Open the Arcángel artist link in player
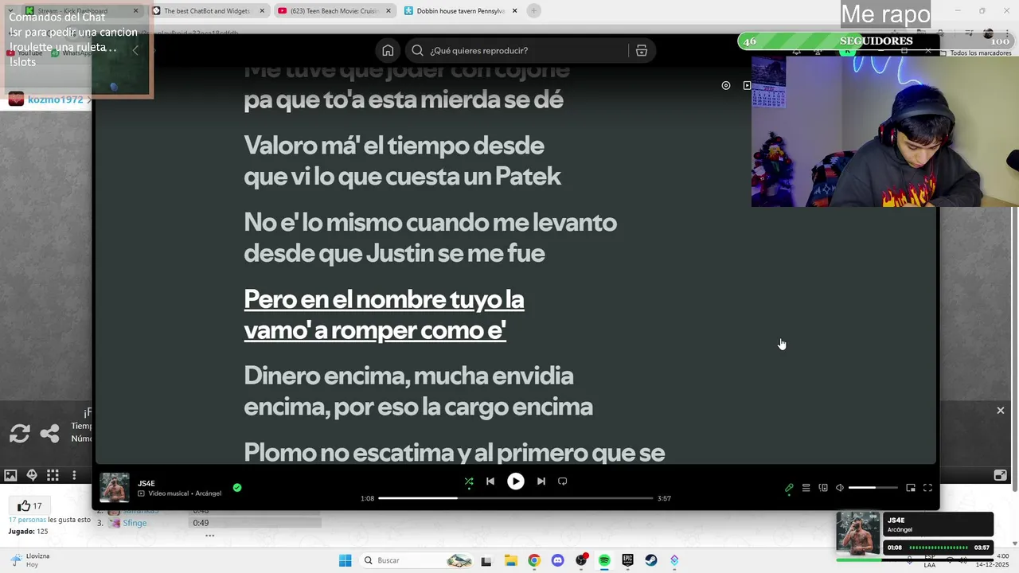The width and height of the screenshot is (1019, 573). pos(209,493)
